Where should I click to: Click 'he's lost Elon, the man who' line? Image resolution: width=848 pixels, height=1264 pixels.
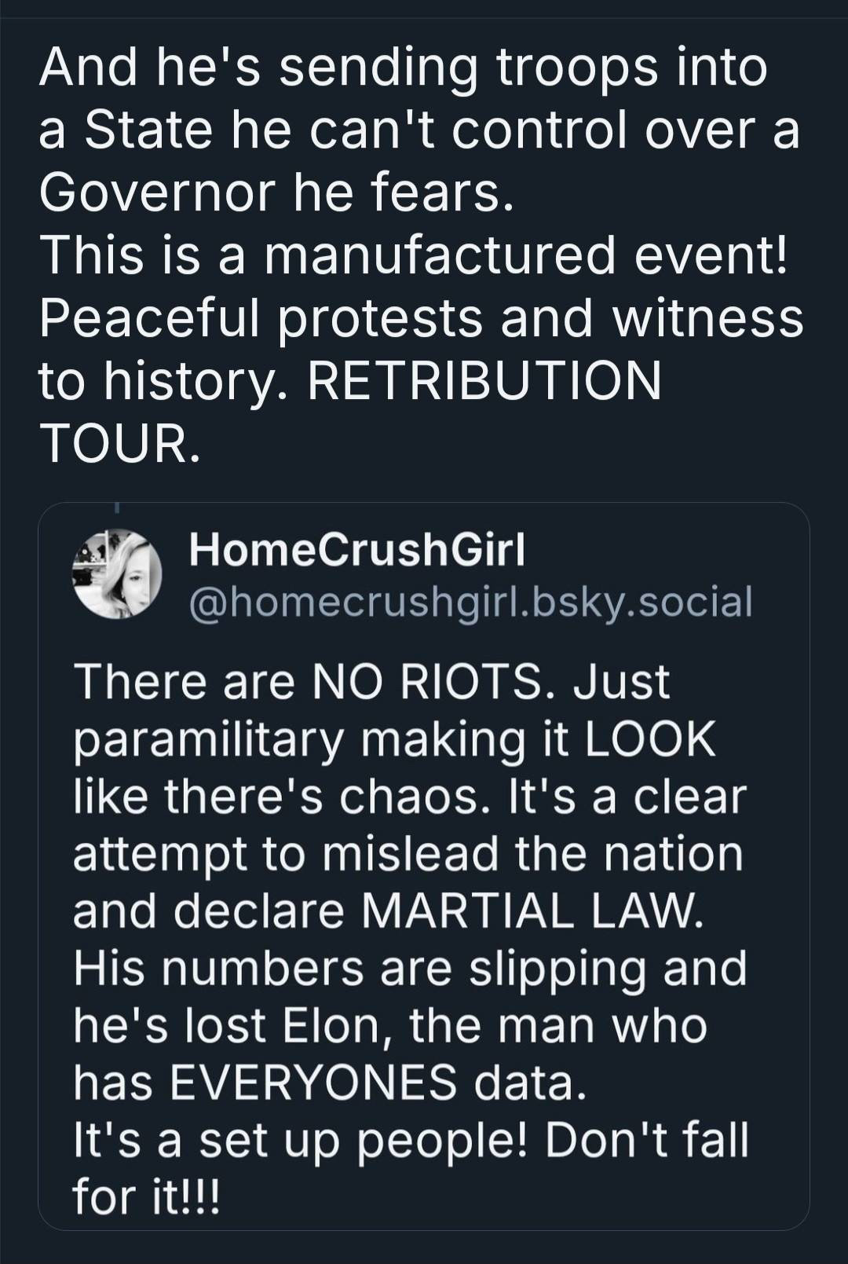point(390,1024)
